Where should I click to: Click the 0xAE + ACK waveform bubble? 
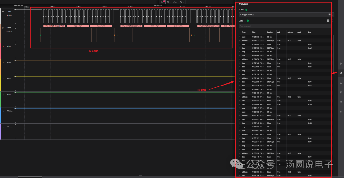[101, 26]
